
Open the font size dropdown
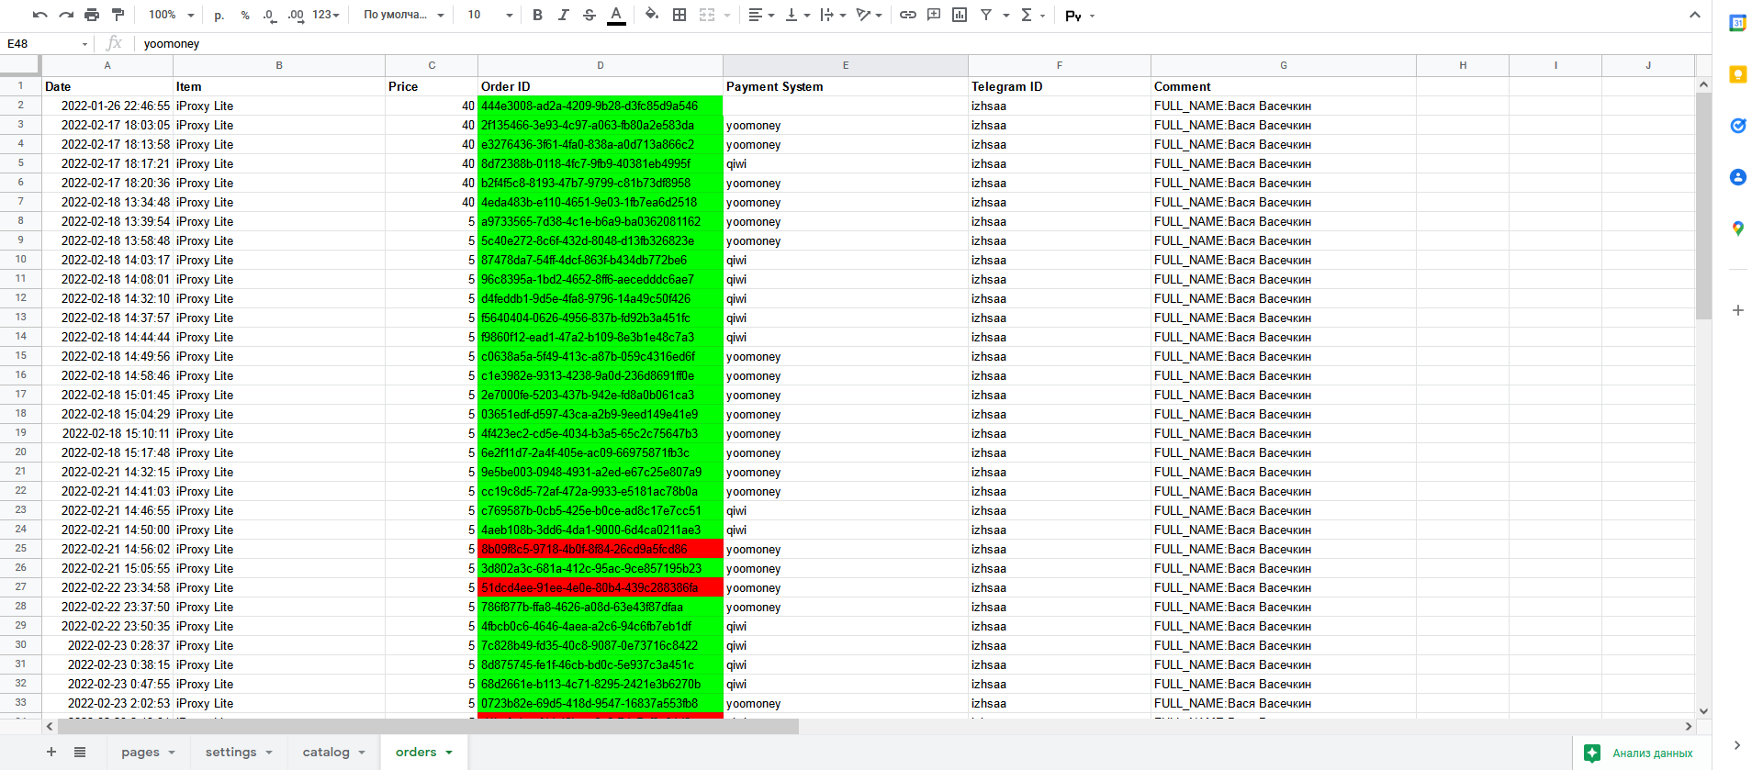[x=489, y=15]
